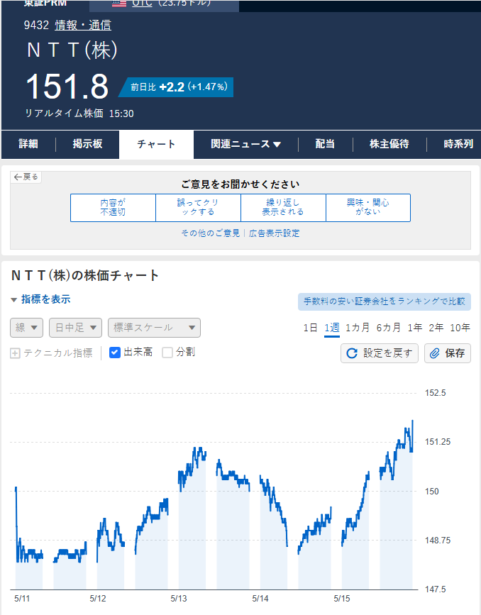
Task: Open the 日中足 interval dropdown
Action: pos(75,328)
